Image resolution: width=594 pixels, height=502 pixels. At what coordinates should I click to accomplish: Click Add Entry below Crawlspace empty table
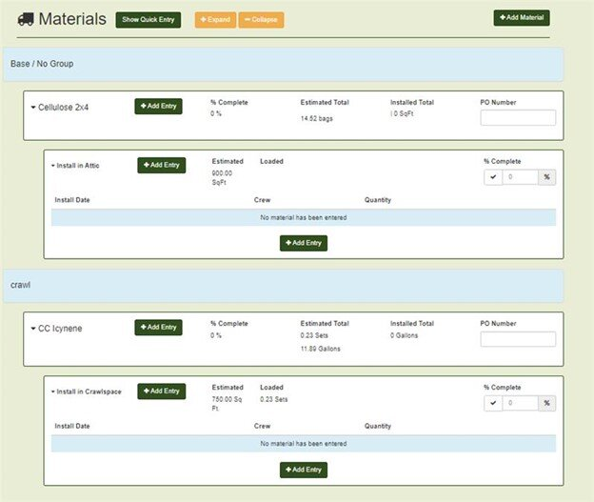tap(304, 470)
